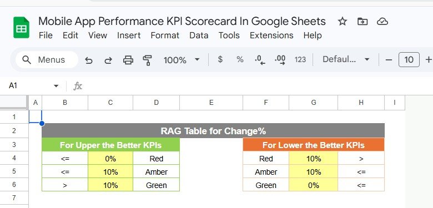The height and width of the screenshot is (208, 433).
Task: Select row 4 header
Action: [x=14, y=158]
